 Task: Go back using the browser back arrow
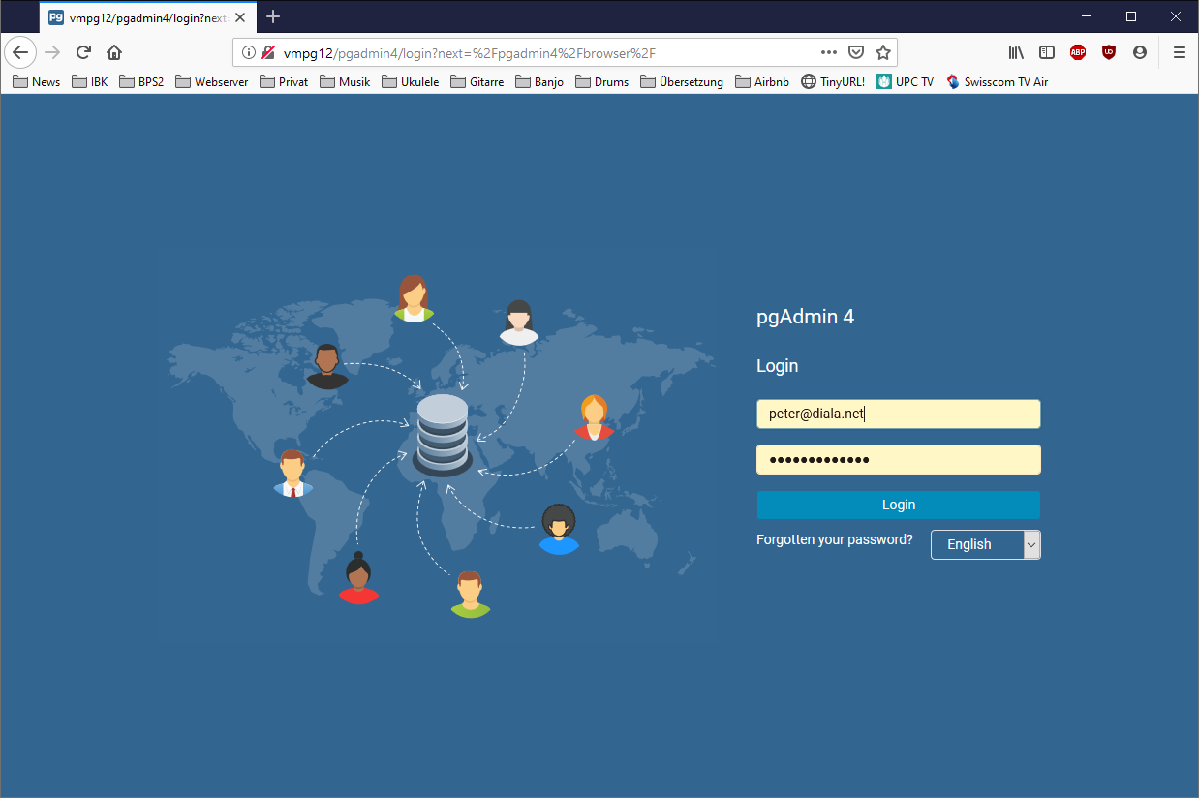point(20,52)
